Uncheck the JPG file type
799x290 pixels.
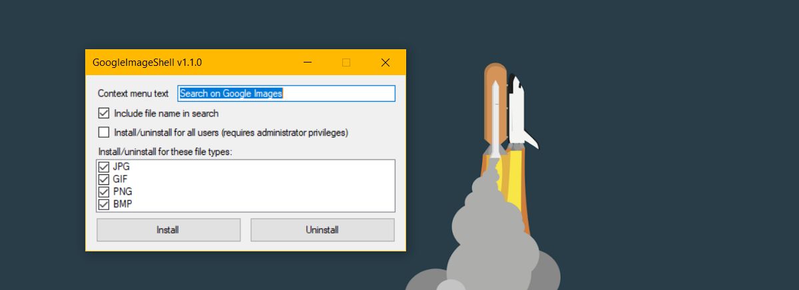point(104,167)
